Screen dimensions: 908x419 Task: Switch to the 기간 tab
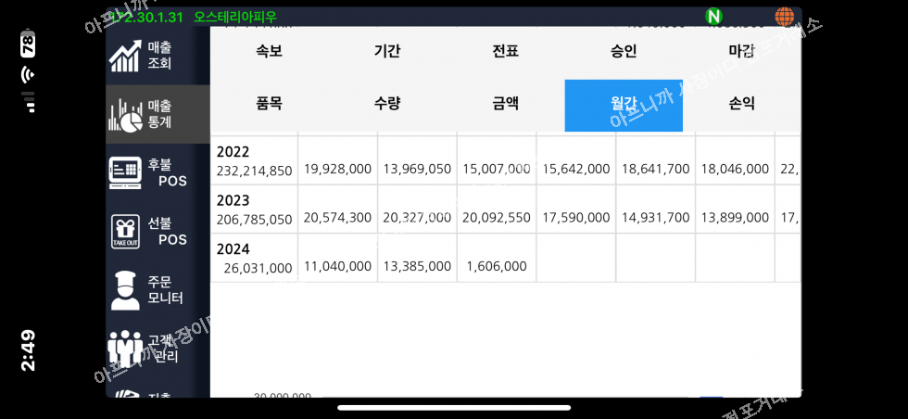[387, 52]
